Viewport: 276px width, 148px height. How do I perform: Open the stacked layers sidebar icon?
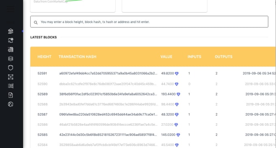point(11,59)
